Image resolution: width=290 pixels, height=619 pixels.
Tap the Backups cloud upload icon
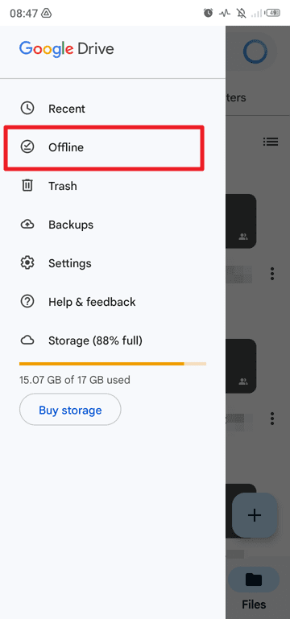(27, 225)
